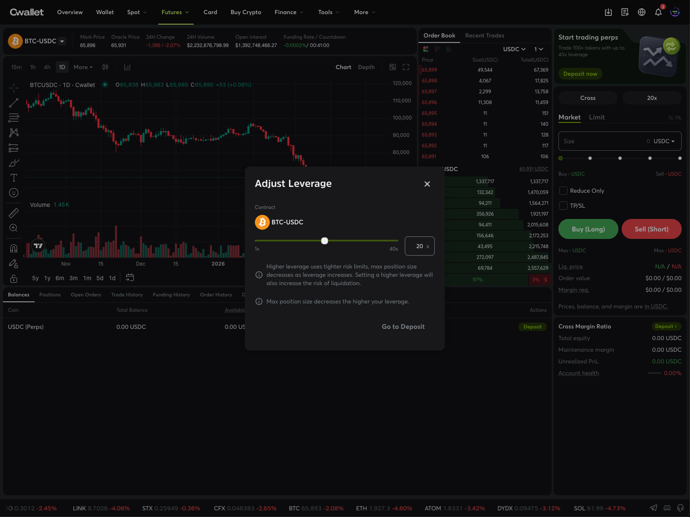Click the leverage slider handle
This screenshot has height=517, width=690.
[325, 241]
